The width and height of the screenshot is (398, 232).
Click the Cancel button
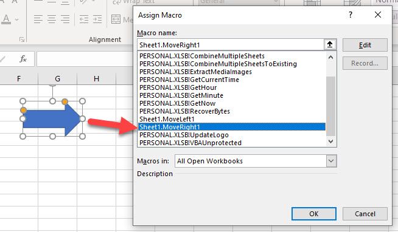point(365,214)
